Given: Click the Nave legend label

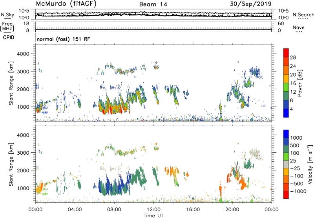Looking at the screenshot, I should tap(299, 28).
